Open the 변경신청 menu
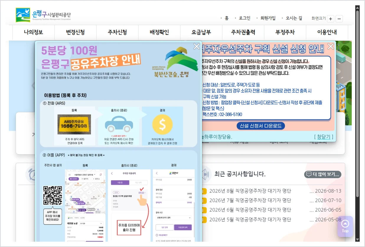365x247 pixels. [x=75, y=32]
